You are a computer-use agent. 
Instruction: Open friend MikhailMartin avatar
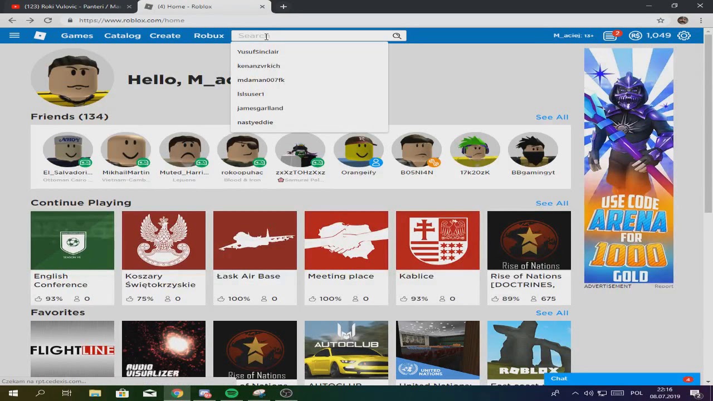tap(126, 150)
